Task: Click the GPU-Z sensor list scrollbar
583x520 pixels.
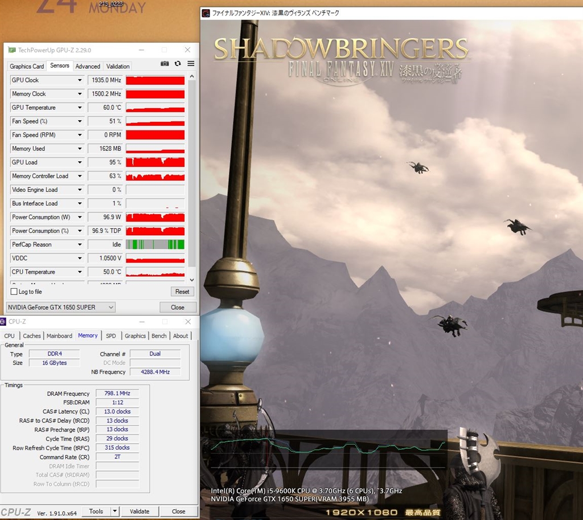Action: click(192, 173)
